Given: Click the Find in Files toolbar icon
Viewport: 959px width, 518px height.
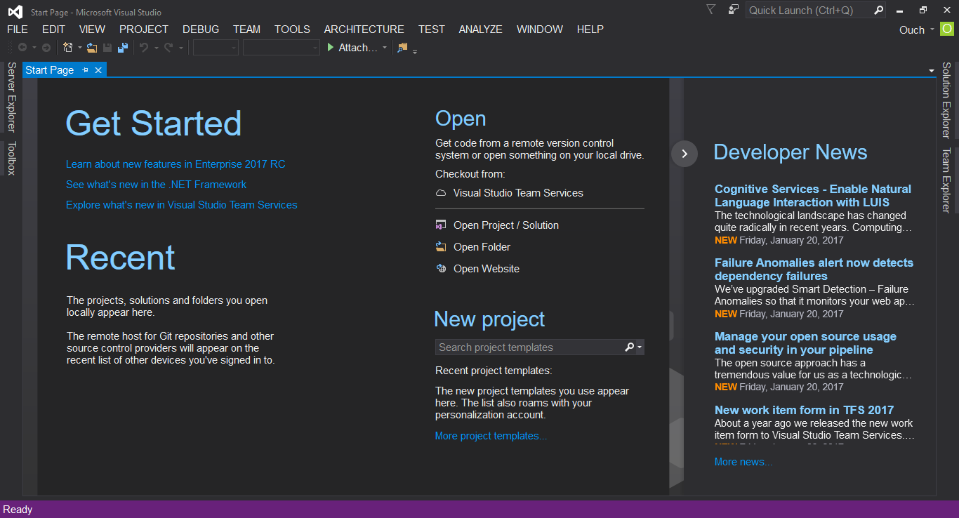Looking at the screenshot, I should (402, 48).
